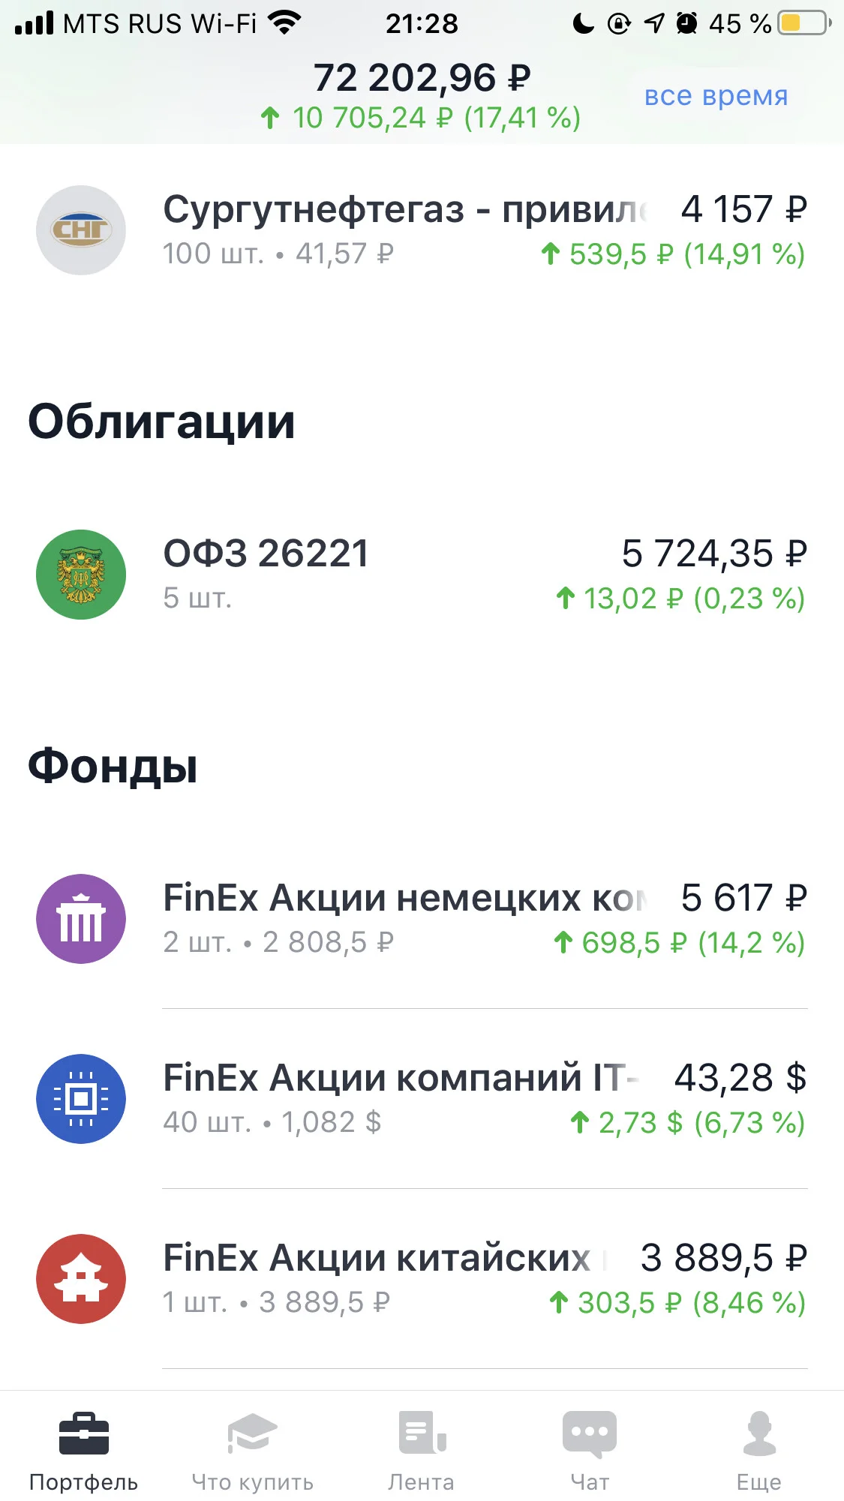Open Сургутнефтегаз - привилегированные position row
The image size is (844, 1501).
click(422, 230)
